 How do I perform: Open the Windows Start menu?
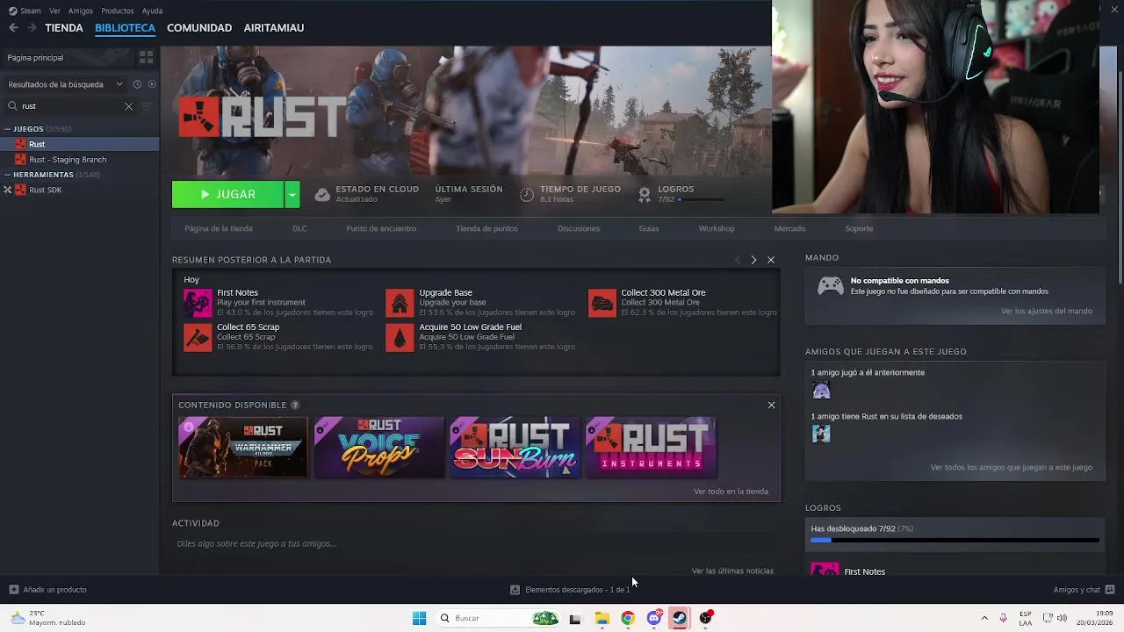coord(419,618)
